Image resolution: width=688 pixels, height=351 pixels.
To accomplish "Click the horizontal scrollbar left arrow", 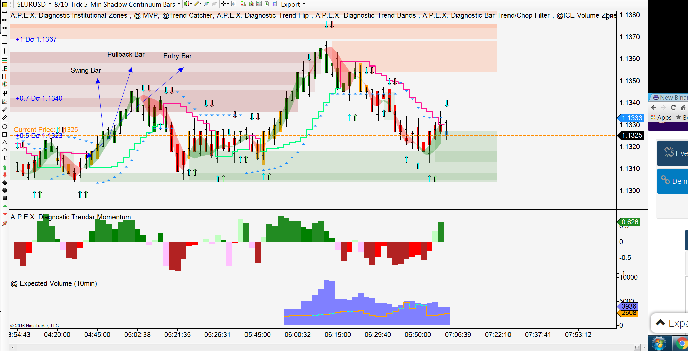I will click(x=13, y=347).
